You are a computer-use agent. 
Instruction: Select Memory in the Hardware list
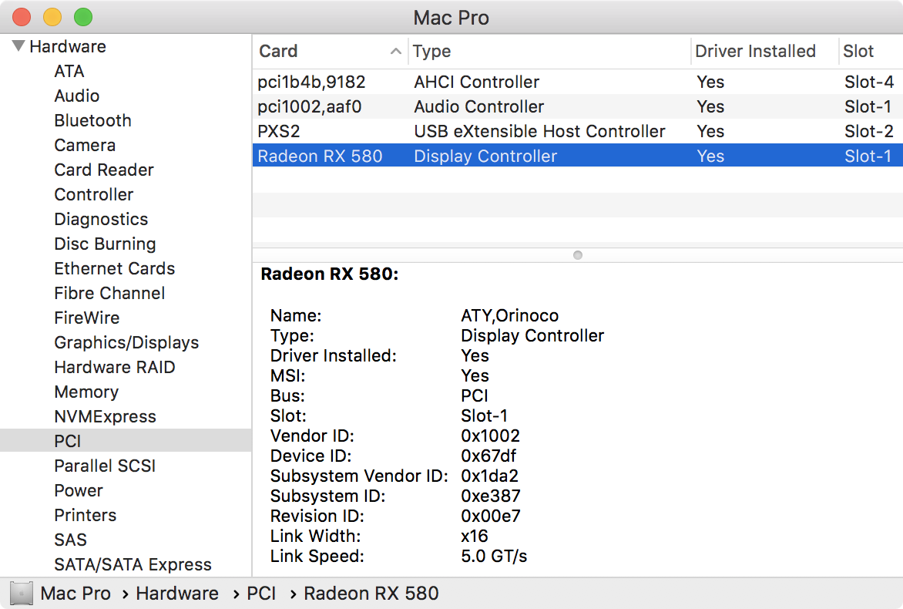pos(86,392)
